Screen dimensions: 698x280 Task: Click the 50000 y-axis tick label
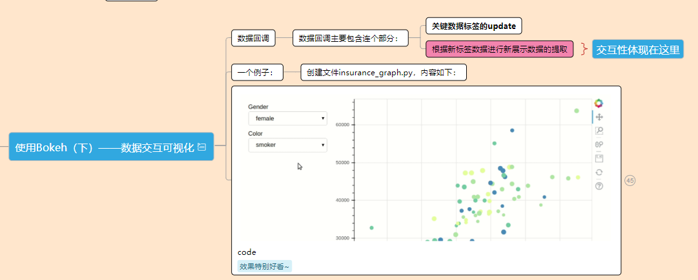(342, 162)
